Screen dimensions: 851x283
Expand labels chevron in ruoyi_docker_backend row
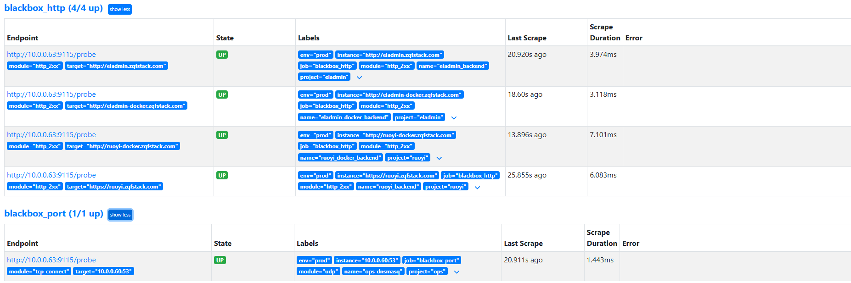click(x=439, y=158)
